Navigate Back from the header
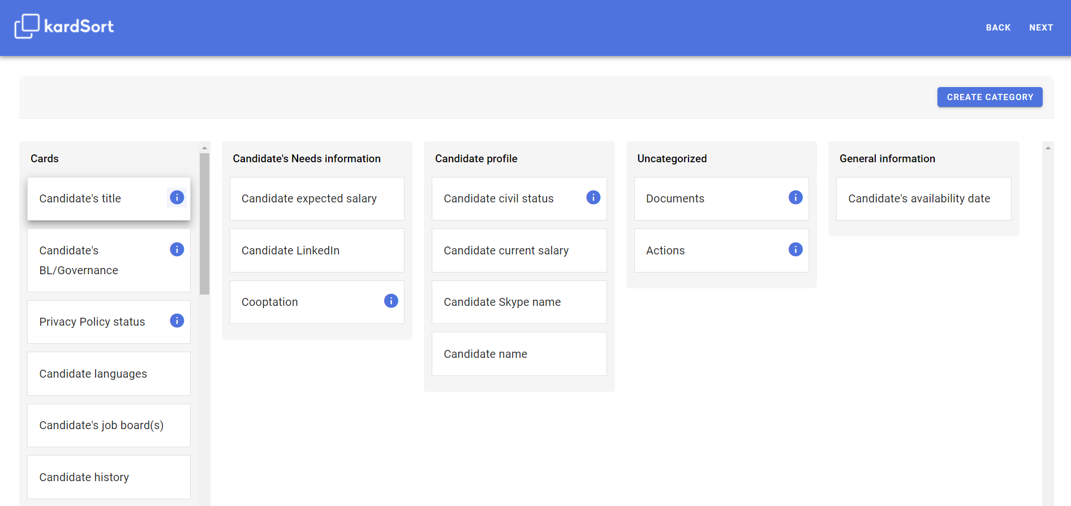Image resolution: width=1071 pixels, height=506 pixels. 998,28
